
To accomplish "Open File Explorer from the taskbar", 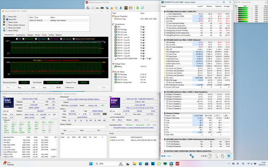I will click(x=134, y=164).
